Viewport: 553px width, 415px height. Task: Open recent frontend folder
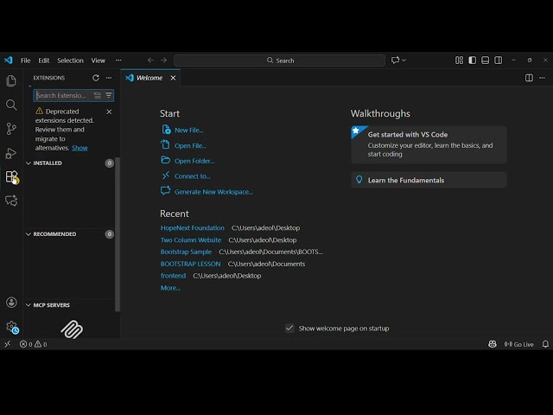tap(173, 276)
